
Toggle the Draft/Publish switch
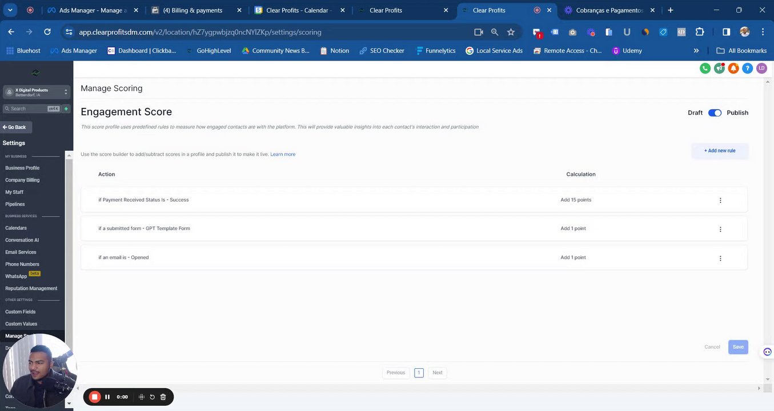(x=715, y=112)
